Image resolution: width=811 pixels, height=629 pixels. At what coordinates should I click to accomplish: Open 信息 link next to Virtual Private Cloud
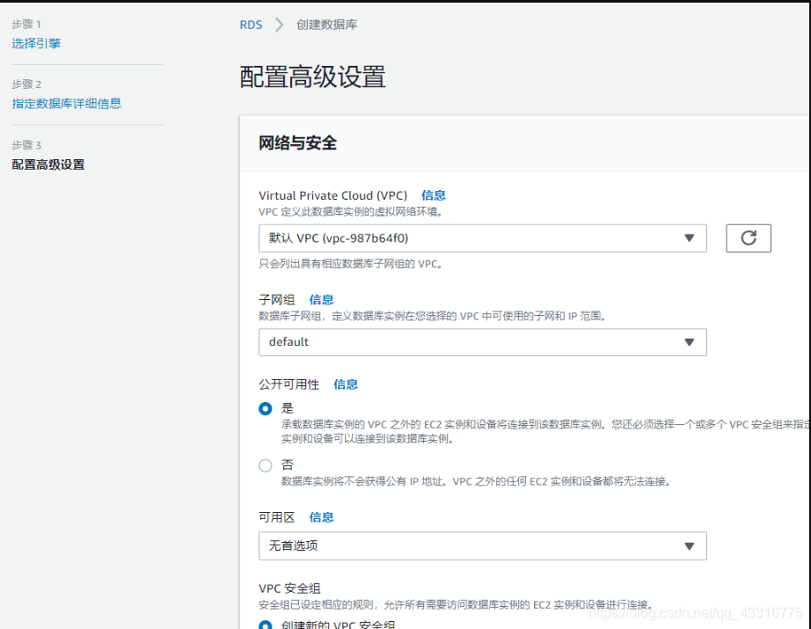tap(434, 195)
